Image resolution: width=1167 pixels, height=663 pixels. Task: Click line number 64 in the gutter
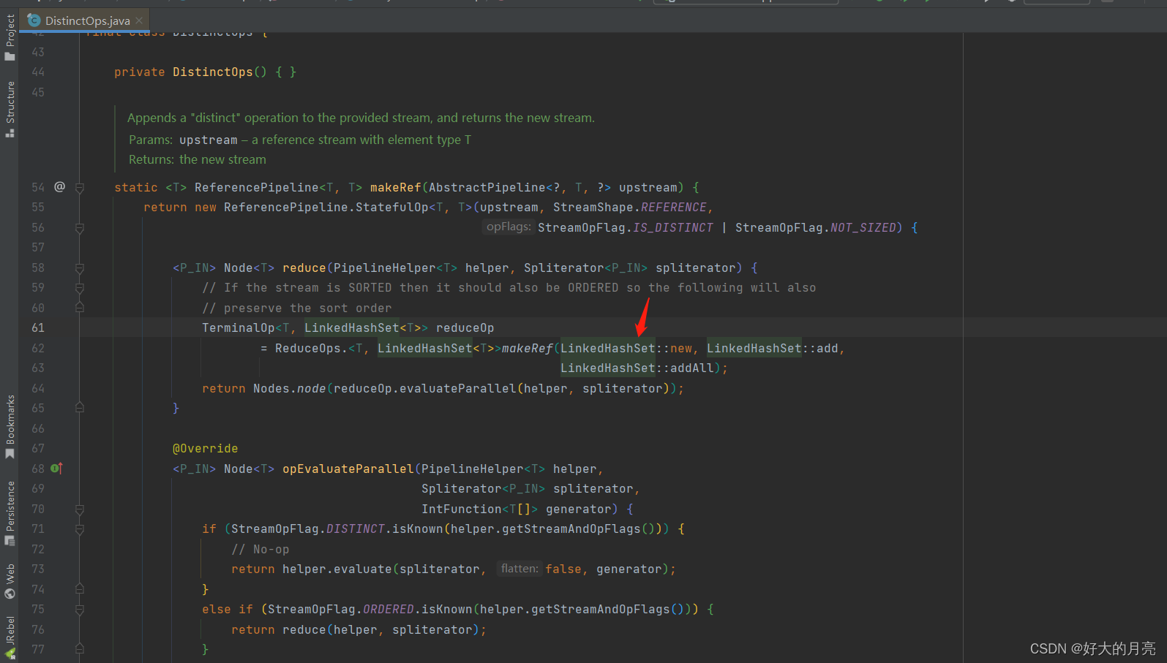click(38, 388)
